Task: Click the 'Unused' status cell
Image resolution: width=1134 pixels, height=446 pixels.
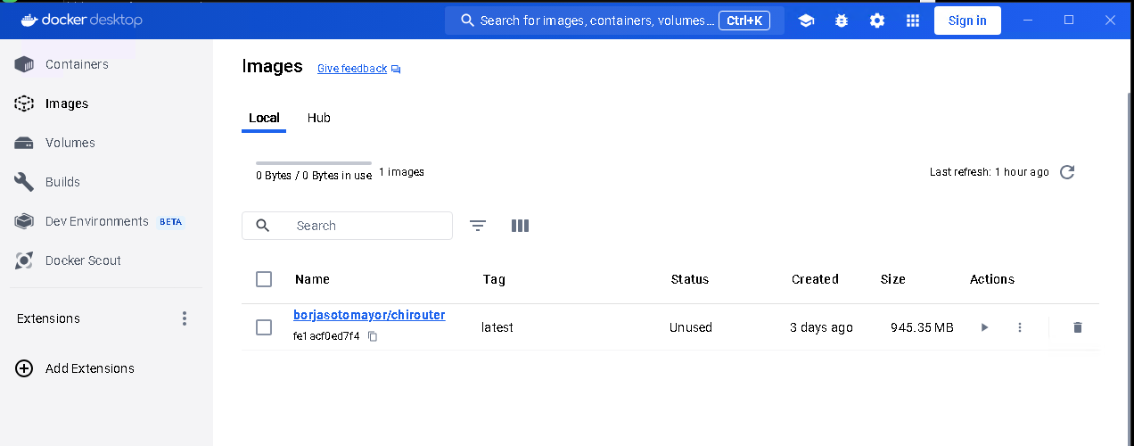Action: pyautogui.click(x=691, y=327)
